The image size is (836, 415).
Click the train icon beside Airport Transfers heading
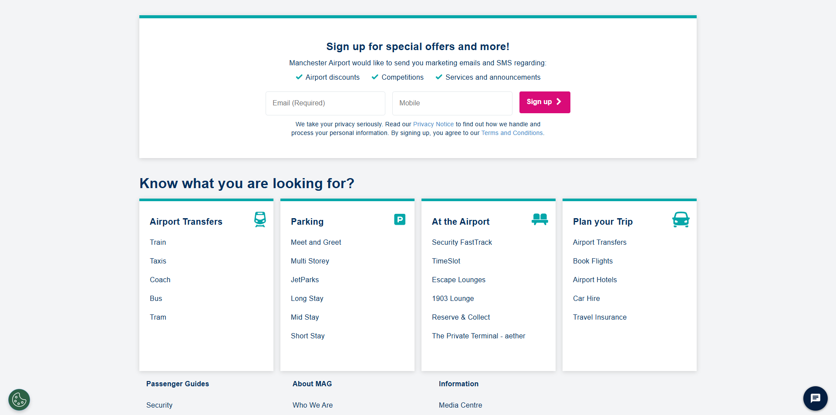coord(260,220)
